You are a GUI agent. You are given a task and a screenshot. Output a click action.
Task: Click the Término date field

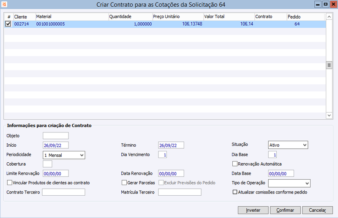point(171,145)
